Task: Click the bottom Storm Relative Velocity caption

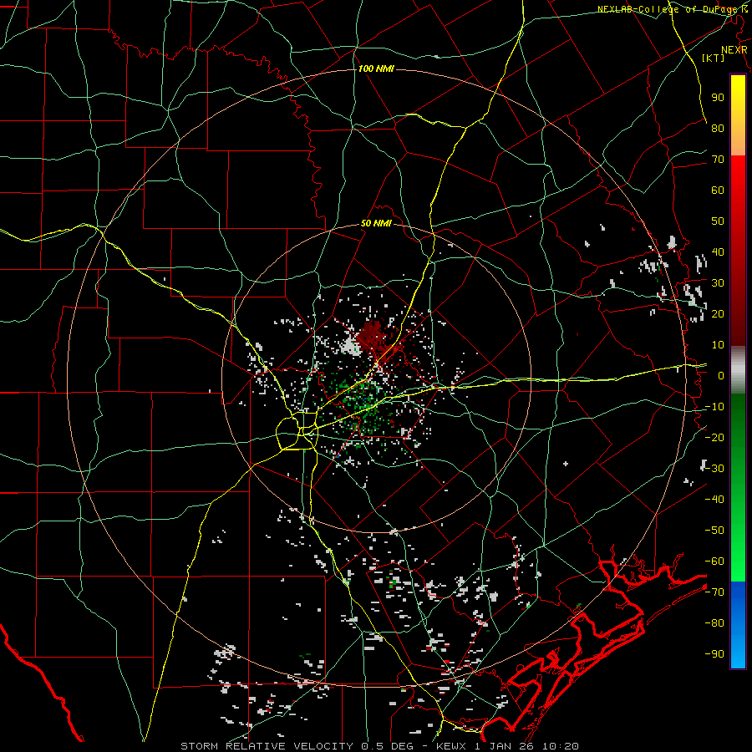Action: 380,746
